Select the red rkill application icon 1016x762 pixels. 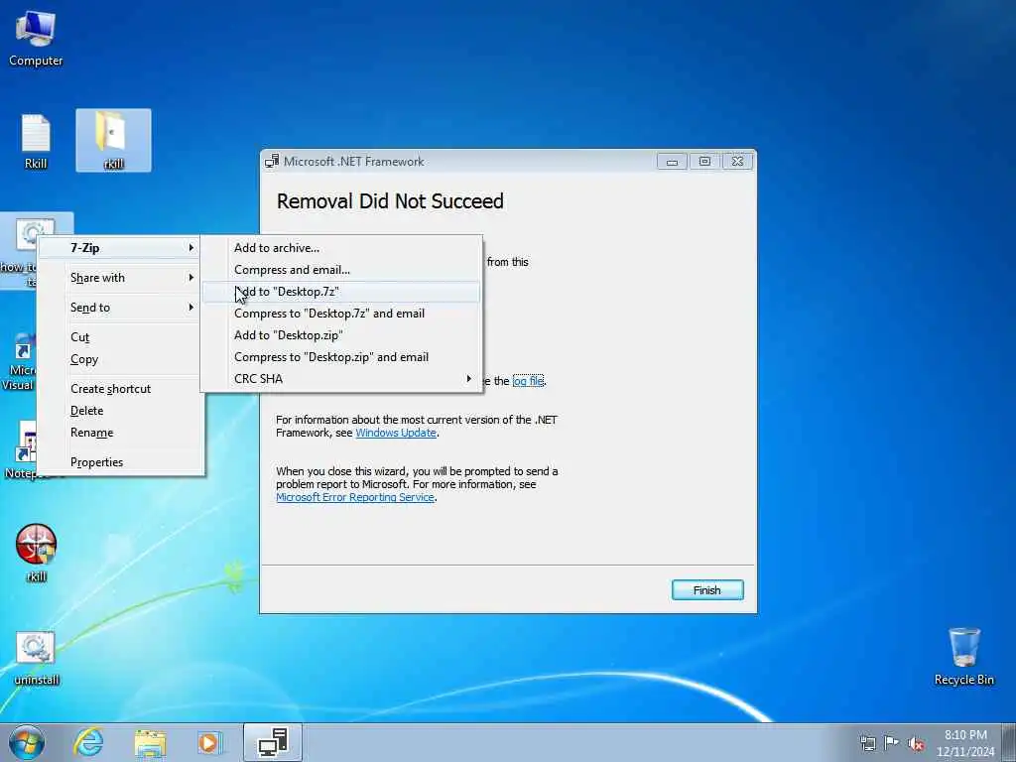coord(37,552)
